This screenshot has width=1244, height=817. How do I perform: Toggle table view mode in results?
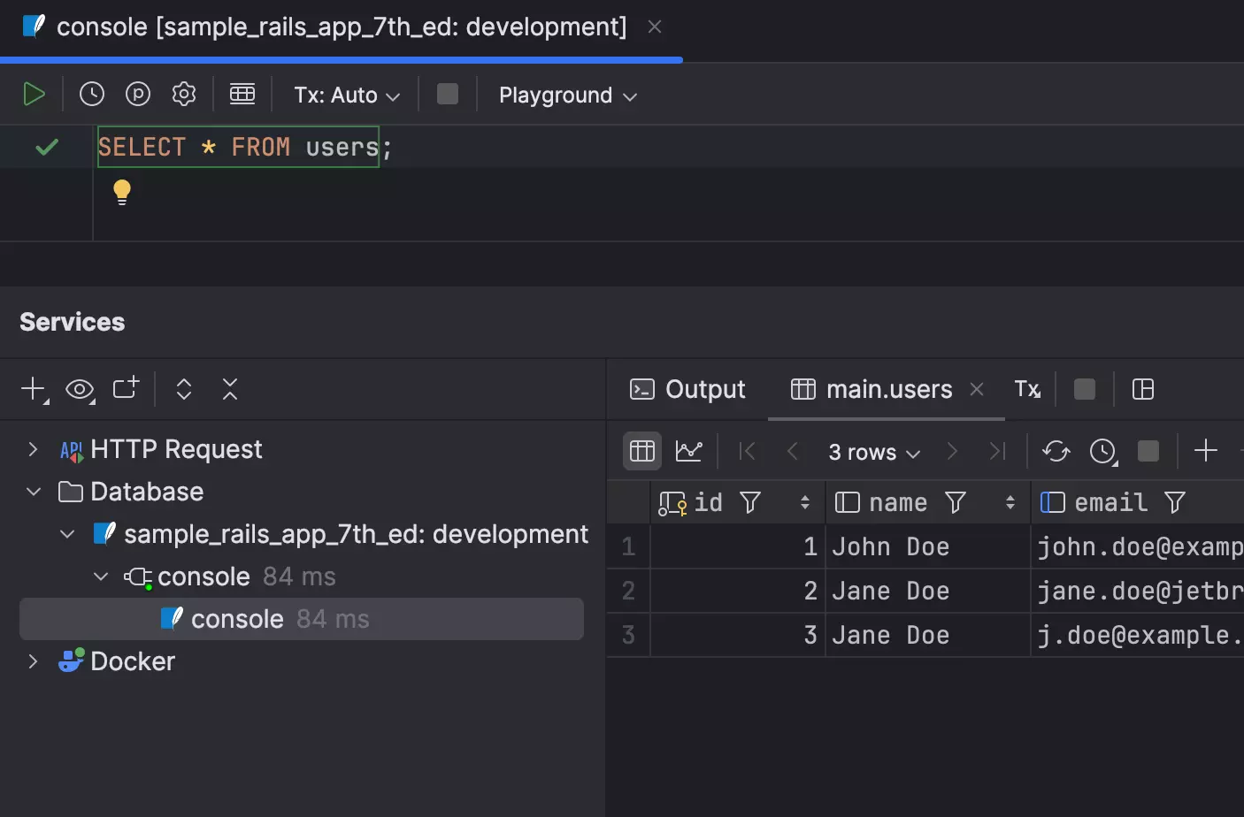641,451
